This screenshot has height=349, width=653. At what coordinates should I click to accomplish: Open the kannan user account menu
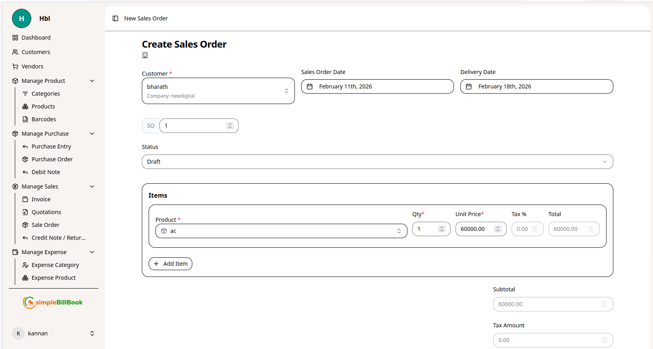[x=54, y=333]
